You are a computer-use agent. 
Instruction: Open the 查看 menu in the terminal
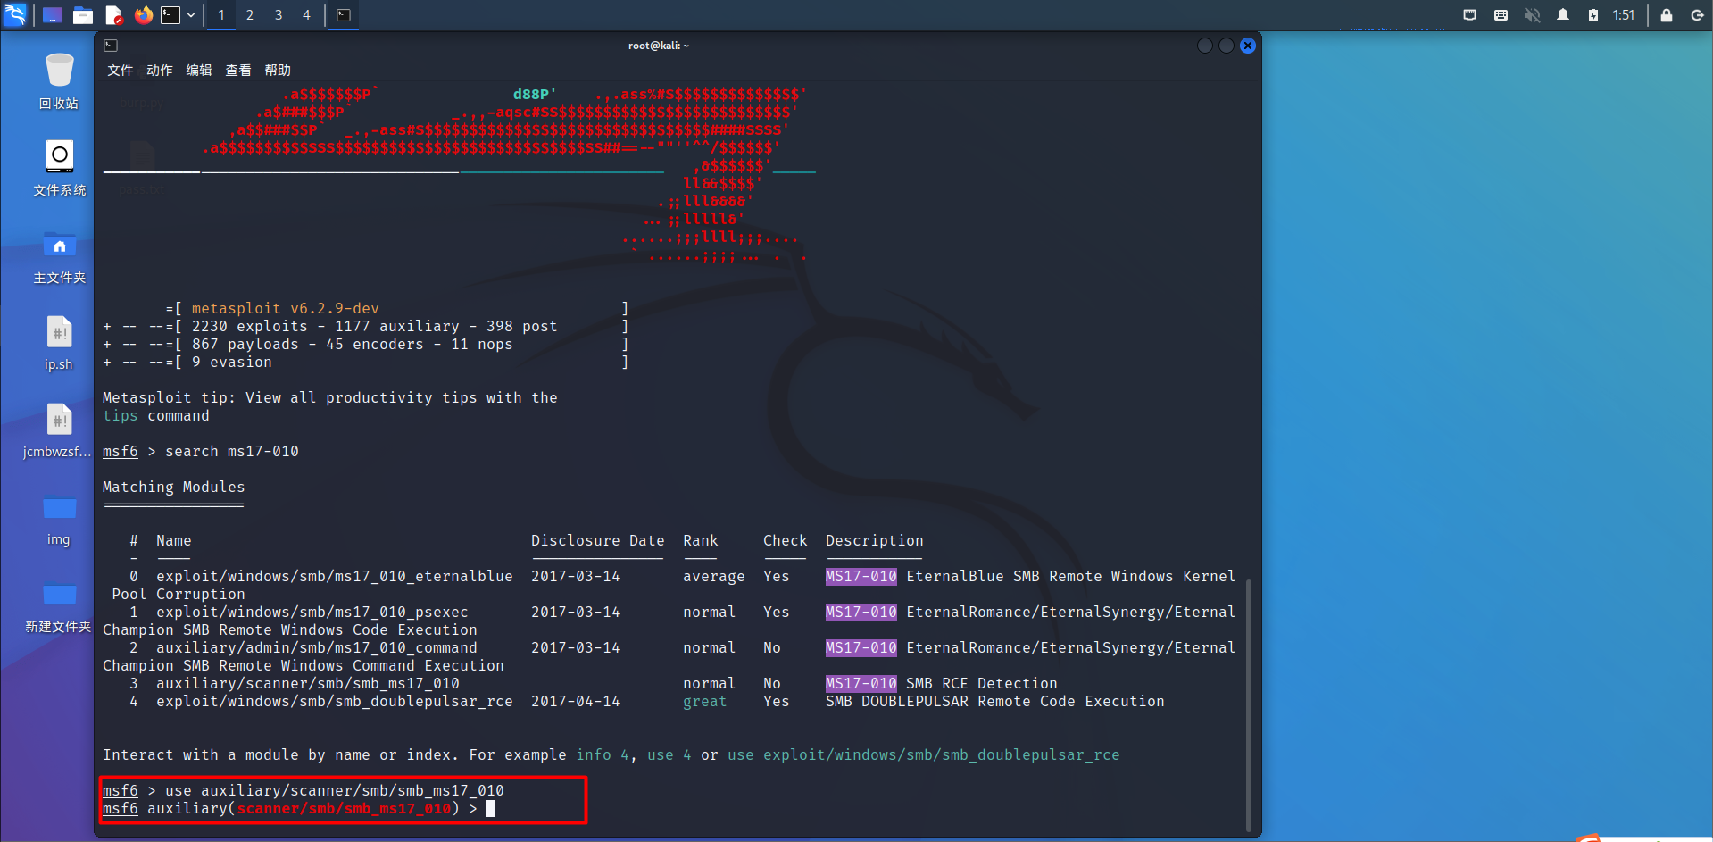(238, 71)
